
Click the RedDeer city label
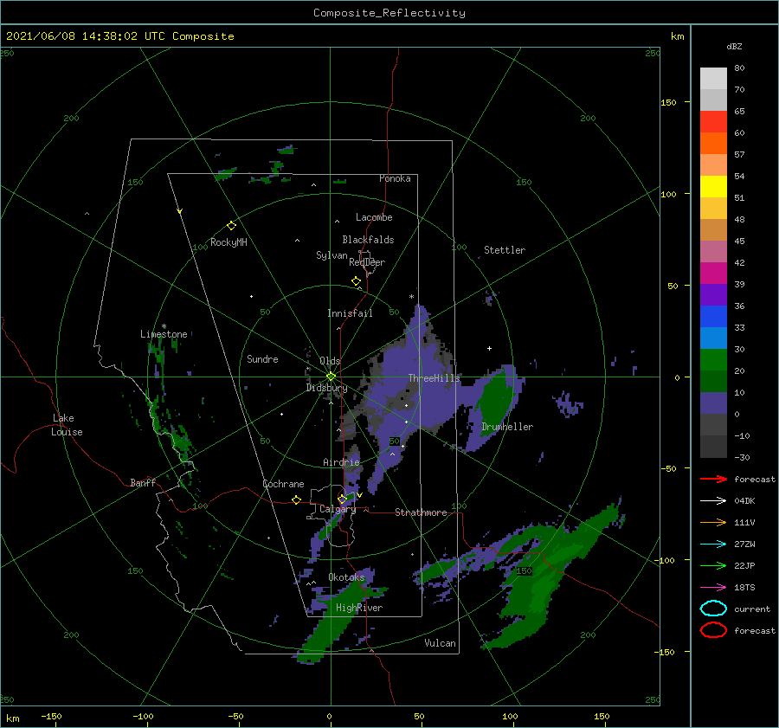(367, 262)
